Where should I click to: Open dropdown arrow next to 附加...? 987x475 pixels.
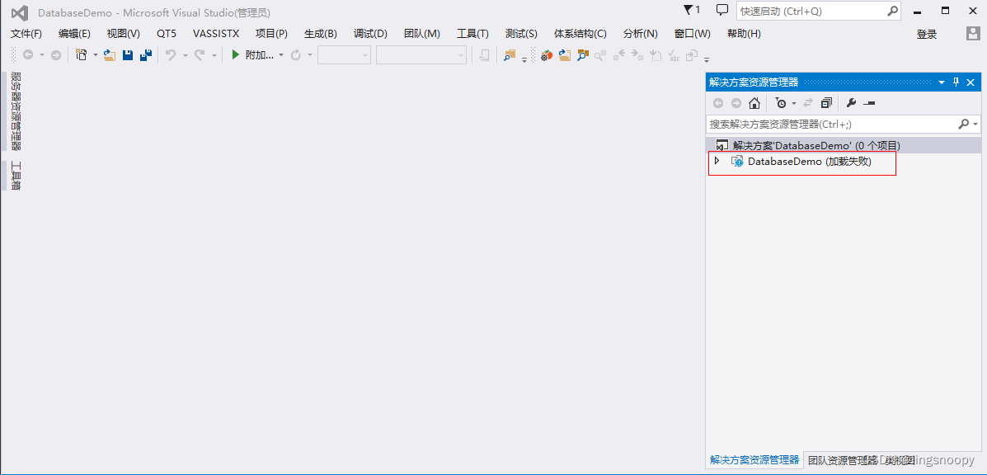[x=280, y=55]
